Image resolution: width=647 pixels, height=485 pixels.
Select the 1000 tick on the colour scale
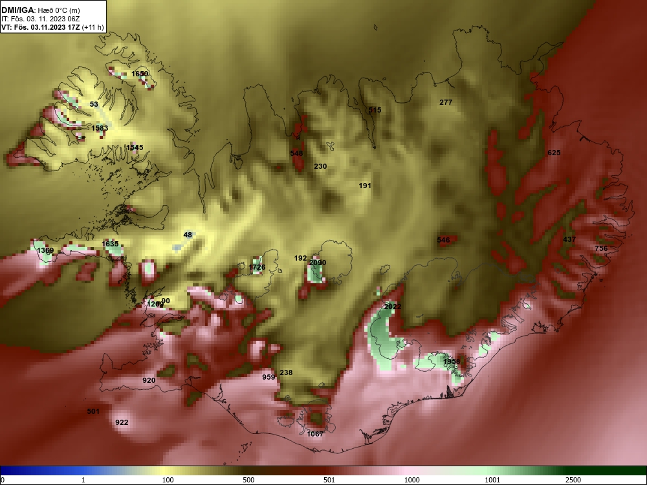coord(411,480)
